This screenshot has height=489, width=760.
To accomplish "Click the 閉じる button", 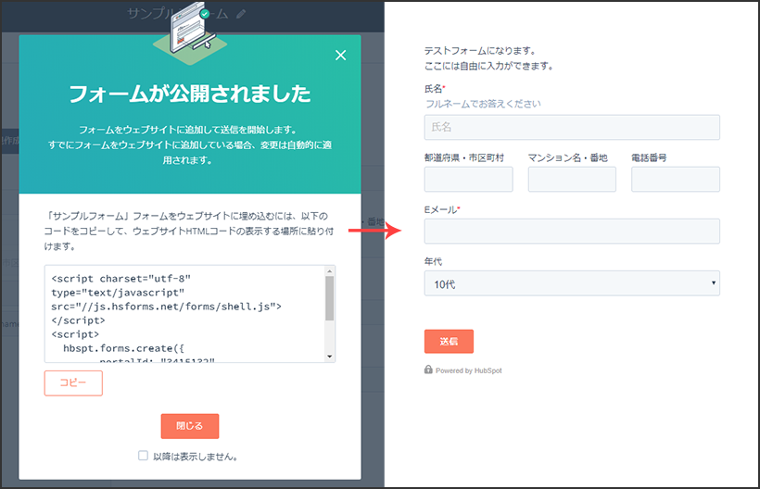I will coord(189,426).
